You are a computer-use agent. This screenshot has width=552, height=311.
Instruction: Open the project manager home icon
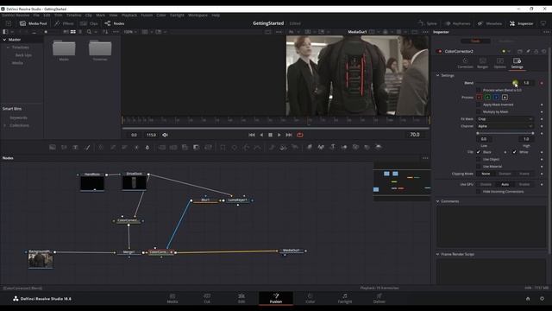click(x=528, y=299)
